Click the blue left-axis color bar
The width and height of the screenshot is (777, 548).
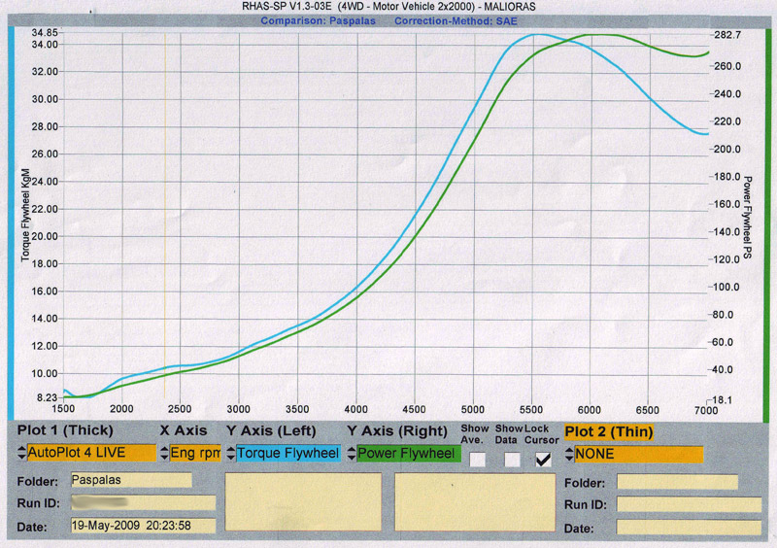[x=11, y=223]
